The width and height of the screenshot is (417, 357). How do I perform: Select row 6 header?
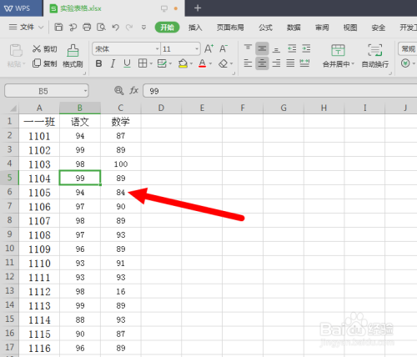coord(9,192)
